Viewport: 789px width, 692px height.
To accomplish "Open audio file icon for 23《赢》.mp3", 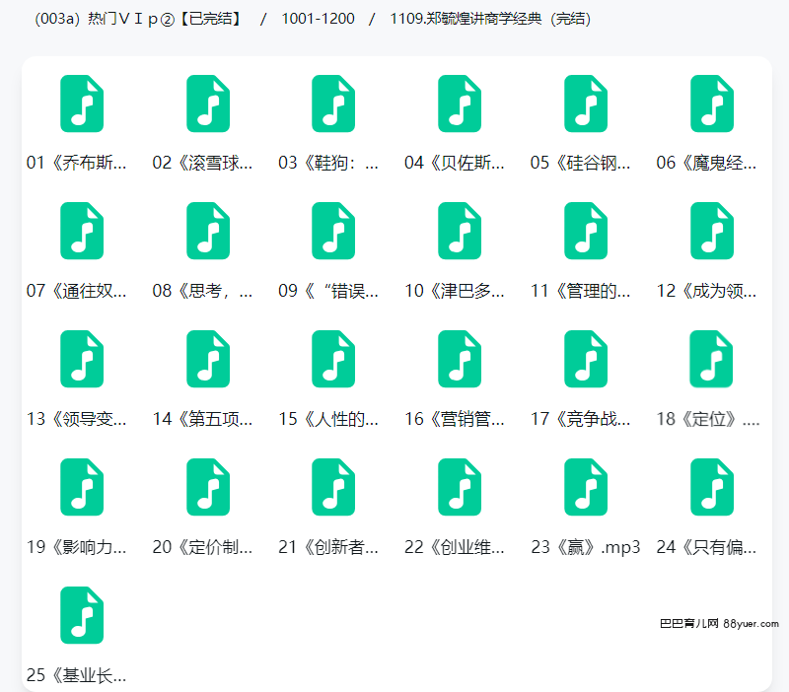I will (x=586, y=487).
